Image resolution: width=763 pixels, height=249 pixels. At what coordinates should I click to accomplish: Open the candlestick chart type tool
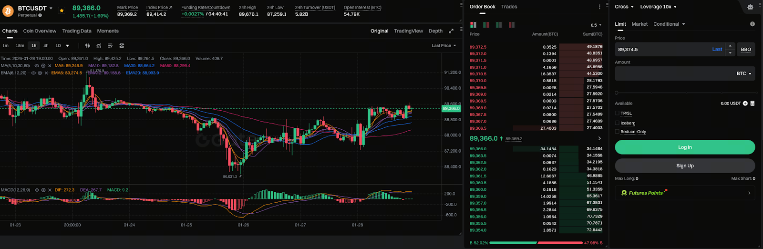pos(87,46)
